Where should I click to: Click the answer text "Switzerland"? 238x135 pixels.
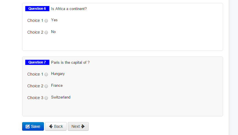[x=61, y=97]
